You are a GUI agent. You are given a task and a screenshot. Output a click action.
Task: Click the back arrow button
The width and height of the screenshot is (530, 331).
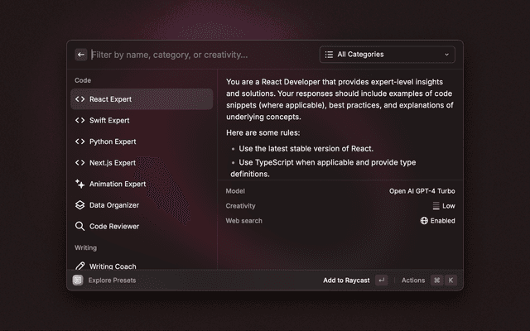[x=81, y=55]
